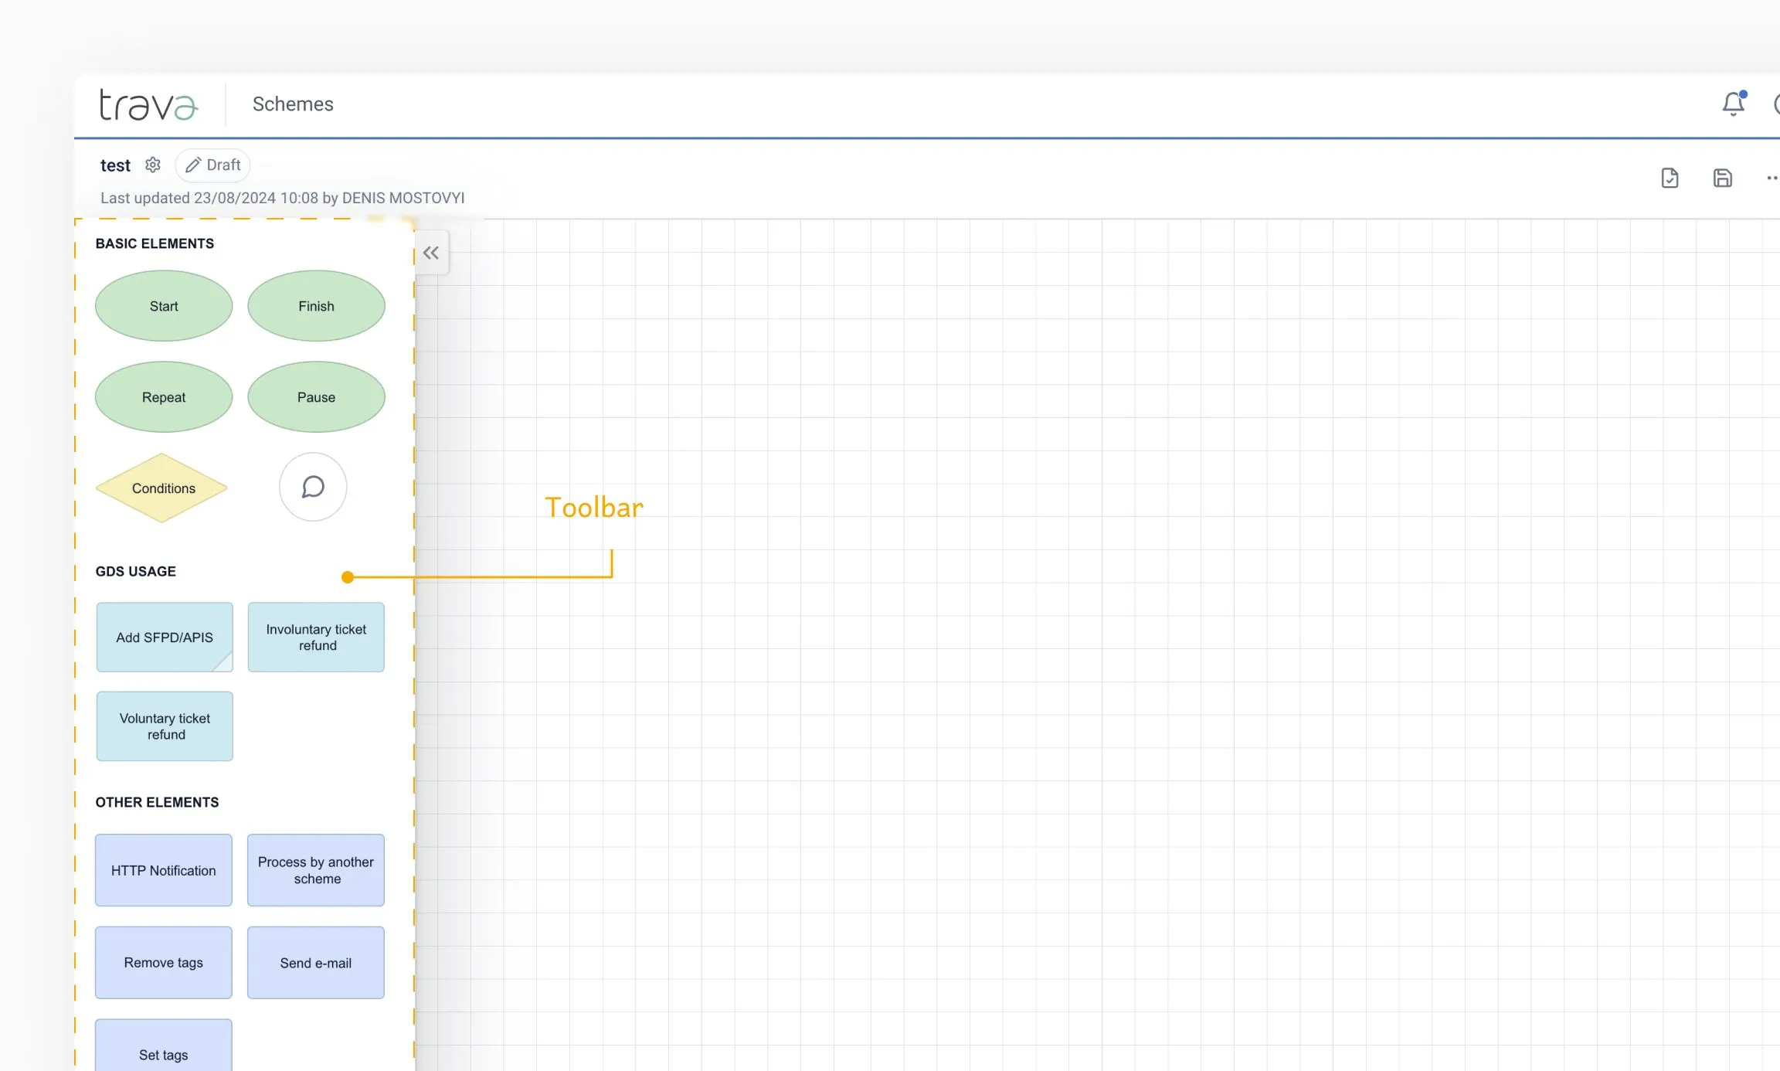Pick the Repeat element
Screen dimensions: 1780x1071
pyautogui.click(x=164, y=397)
